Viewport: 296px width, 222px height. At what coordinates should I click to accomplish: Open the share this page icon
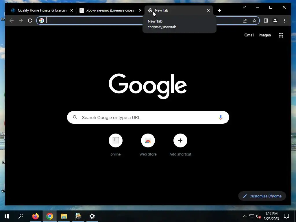(x=245, y=21)
